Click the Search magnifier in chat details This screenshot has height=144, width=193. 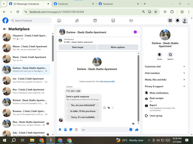170,55
